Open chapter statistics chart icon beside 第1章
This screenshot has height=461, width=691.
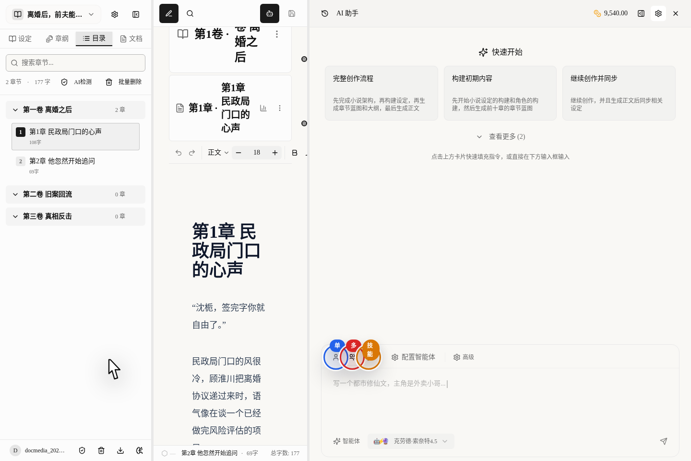click(263, 108)
